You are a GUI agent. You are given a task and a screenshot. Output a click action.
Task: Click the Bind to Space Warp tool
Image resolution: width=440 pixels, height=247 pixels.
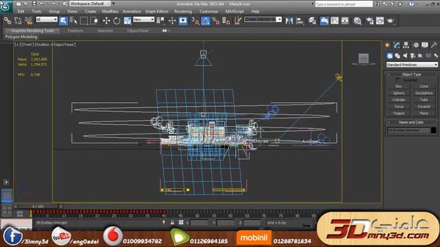pyautogui.click(x=29, y=21)
